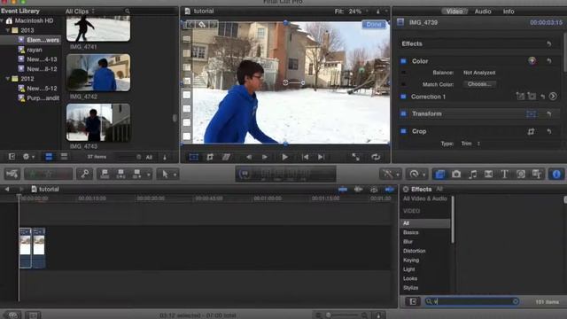This screenshot has height=319, width=567.
Task: Click the import media camera icon
Action: [x=12, y=175]
